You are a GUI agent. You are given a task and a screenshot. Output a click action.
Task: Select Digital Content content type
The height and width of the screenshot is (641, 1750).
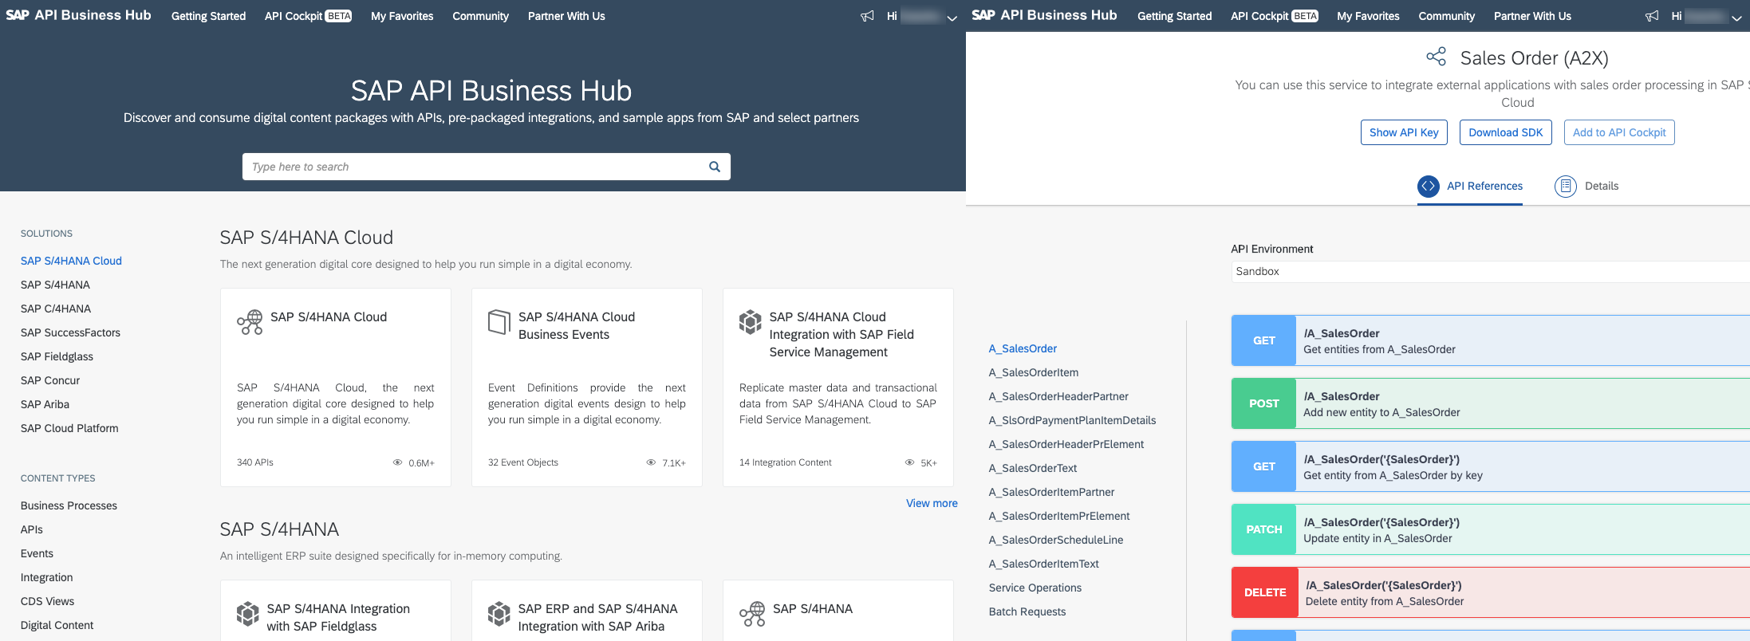coord(57,625)
